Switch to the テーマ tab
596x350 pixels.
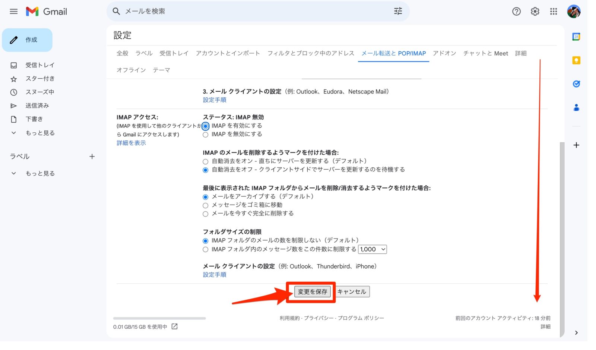(161, 70)
